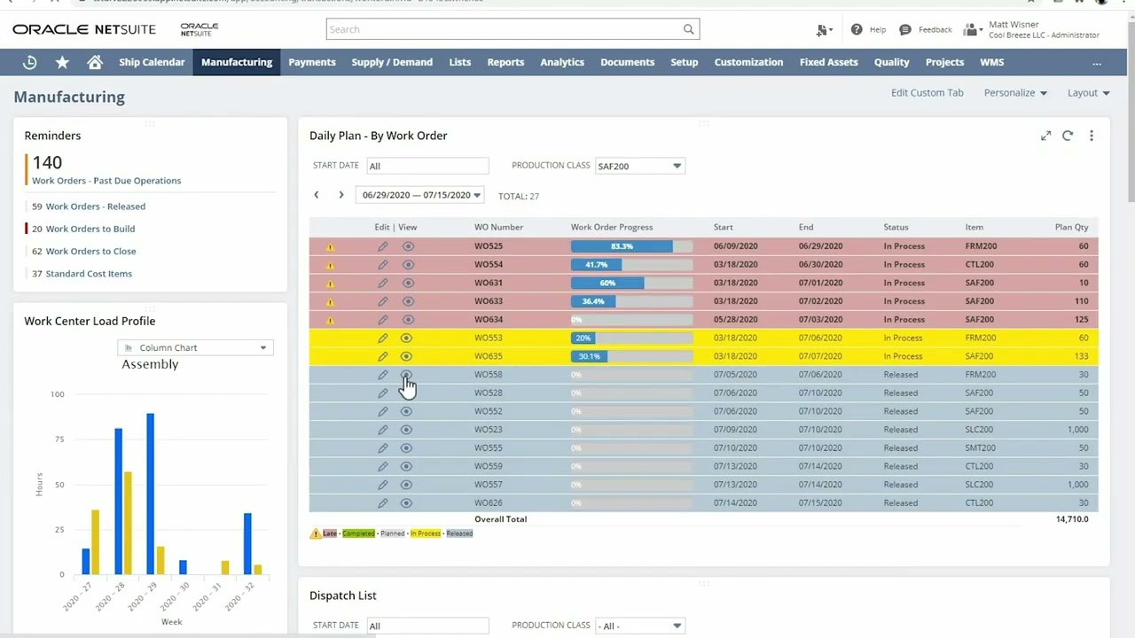This screenshot has height=638, width=1135.
Task: Click the Oracle NetSuite logo
Action: tap(84, 29)
